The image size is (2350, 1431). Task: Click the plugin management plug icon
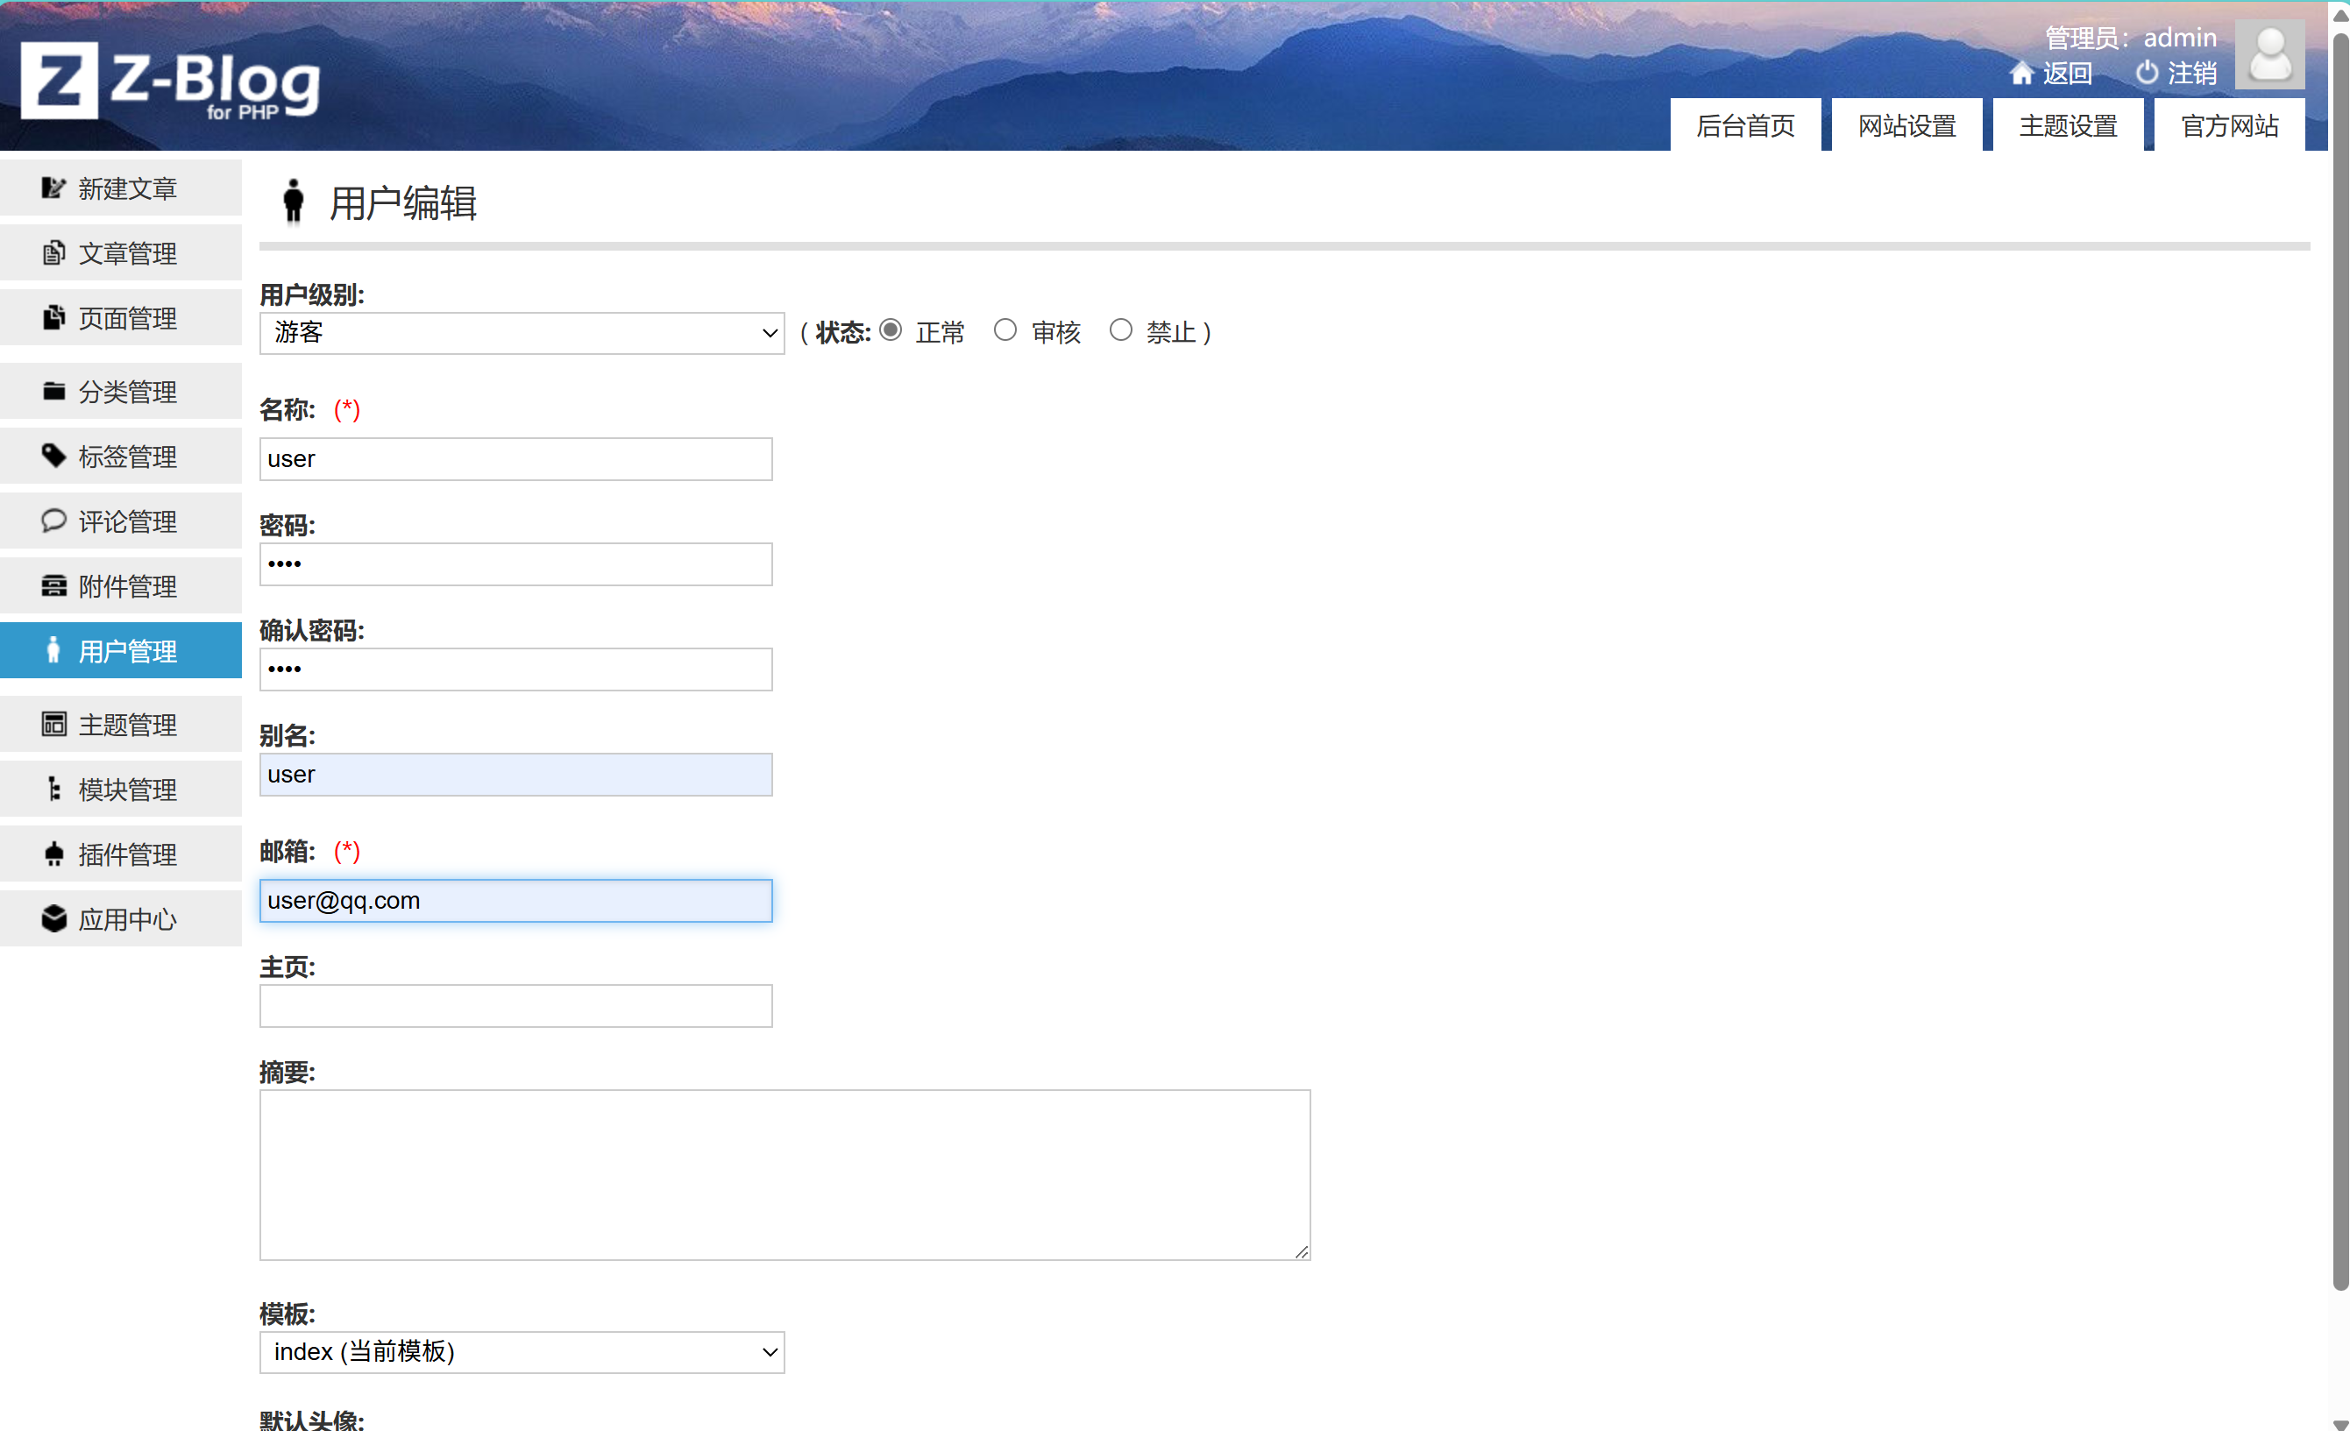pos(53,854)
